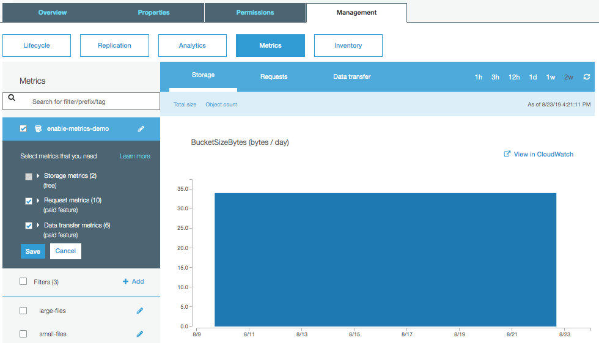This screenshot has height=343, width=599.
Task: Show the Total size metric
Action: (185, 105)
